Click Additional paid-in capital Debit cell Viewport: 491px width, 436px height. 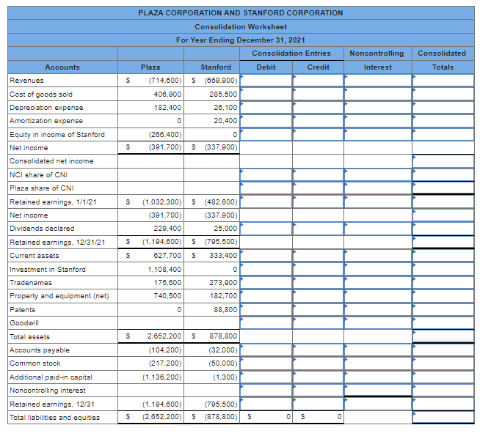(x=266, y=377)
